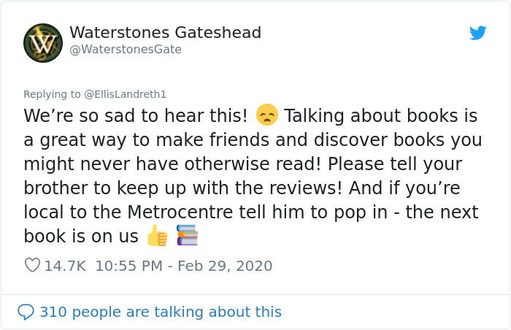Click the thumbs up emoji
This screenshot has width=511, height=330.
click(x=156, y=236)
